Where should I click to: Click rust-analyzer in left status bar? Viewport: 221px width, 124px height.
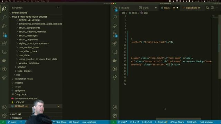click(89, 122)
